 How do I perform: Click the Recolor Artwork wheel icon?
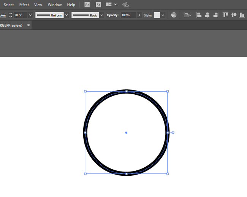pos(174,15)
